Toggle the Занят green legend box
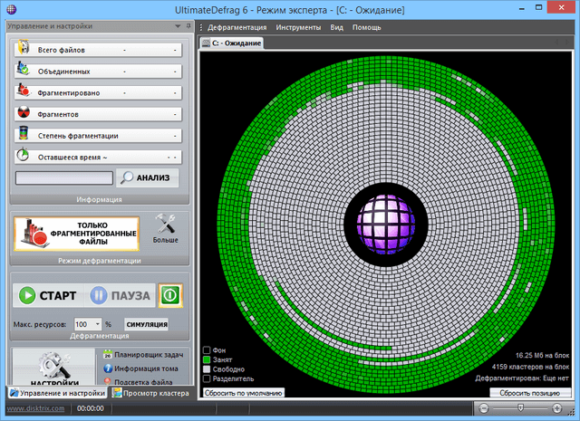The image size is (580, 421). 207,359
